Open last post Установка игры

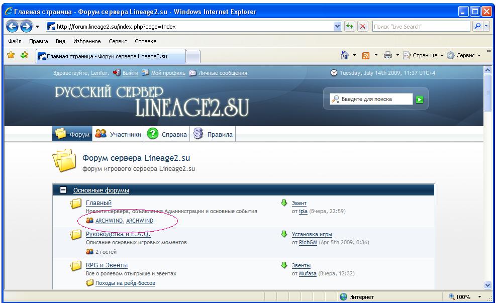[312, 234]
